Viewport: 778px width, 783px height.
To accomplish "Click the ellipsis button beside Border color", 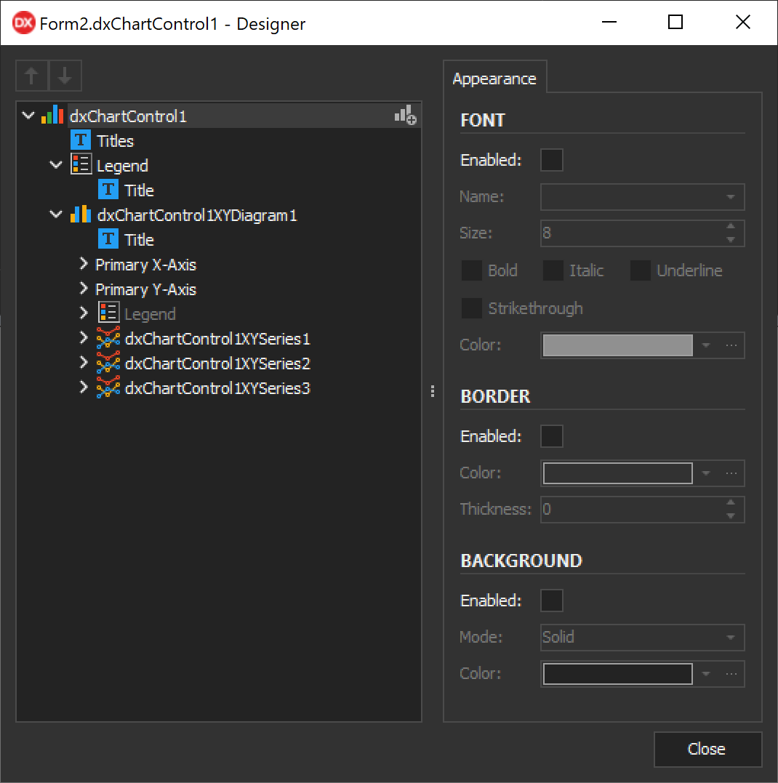I will (731, 473).
